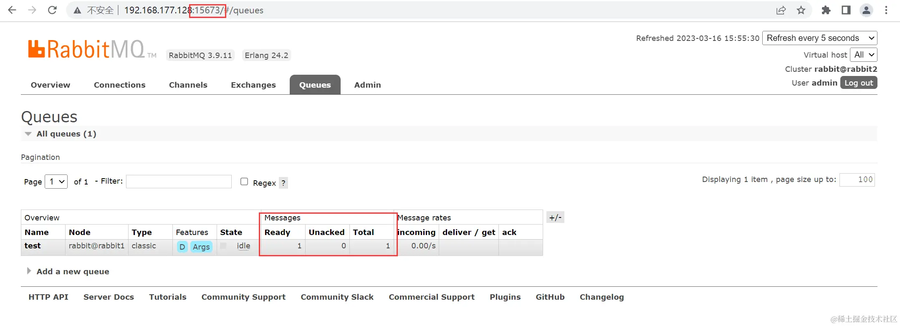Open the Community Support link
Viewport: 900px width, 326px height.
[243, 297]
